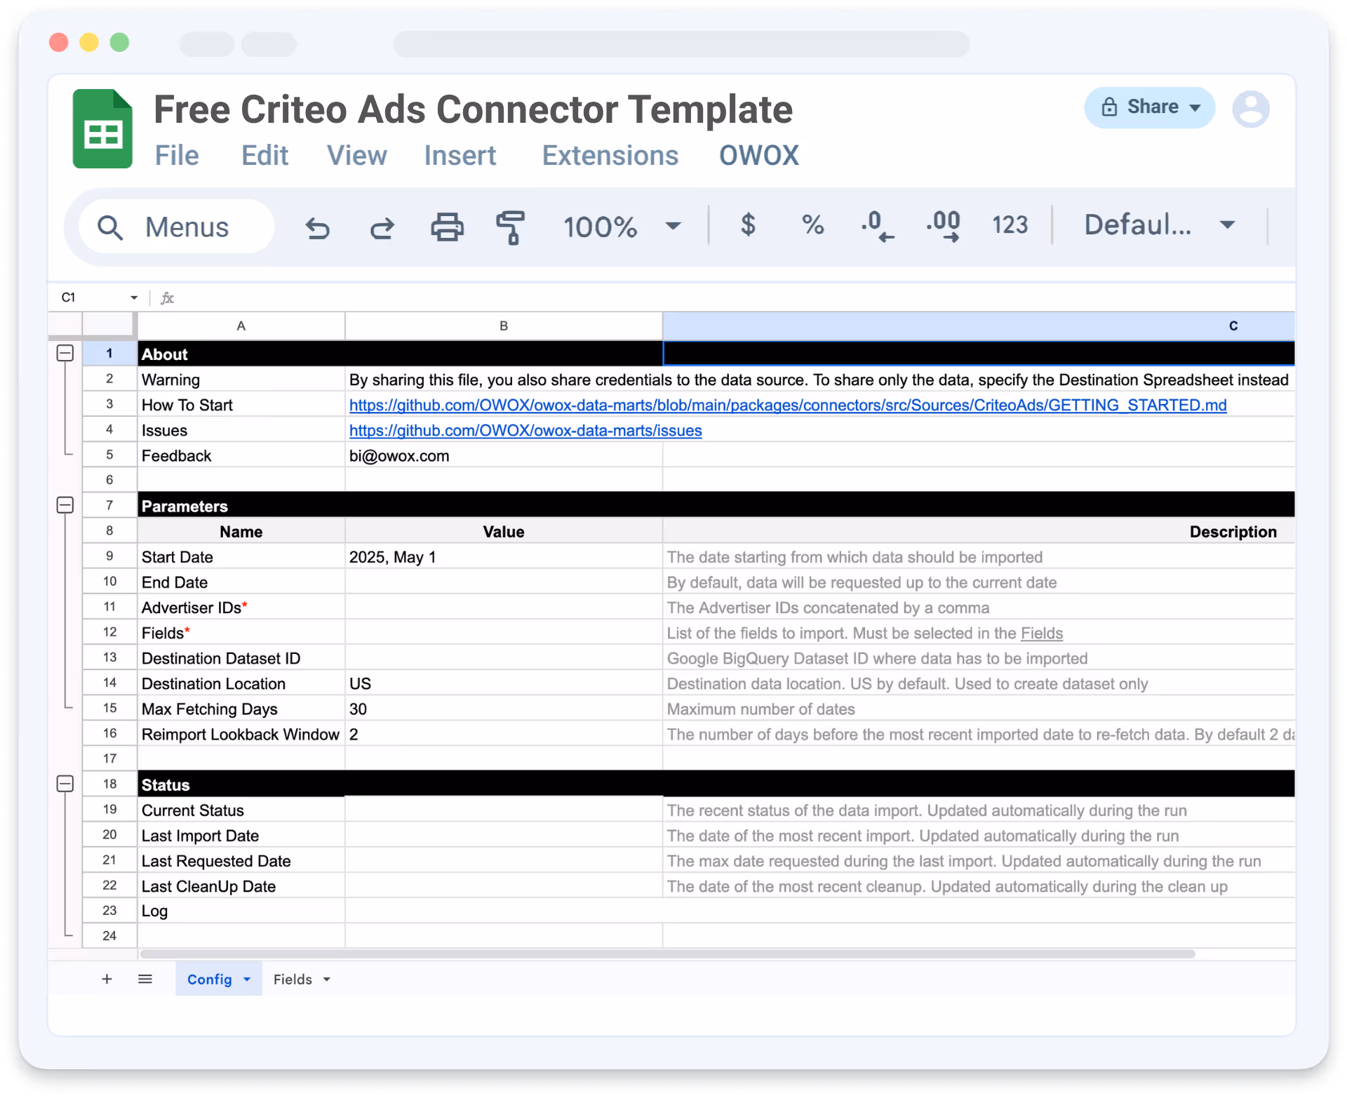Open the GETTING_STARTED.md GitHub link
This screenshot has width=1347, height=1096.
tap(788, 405)
